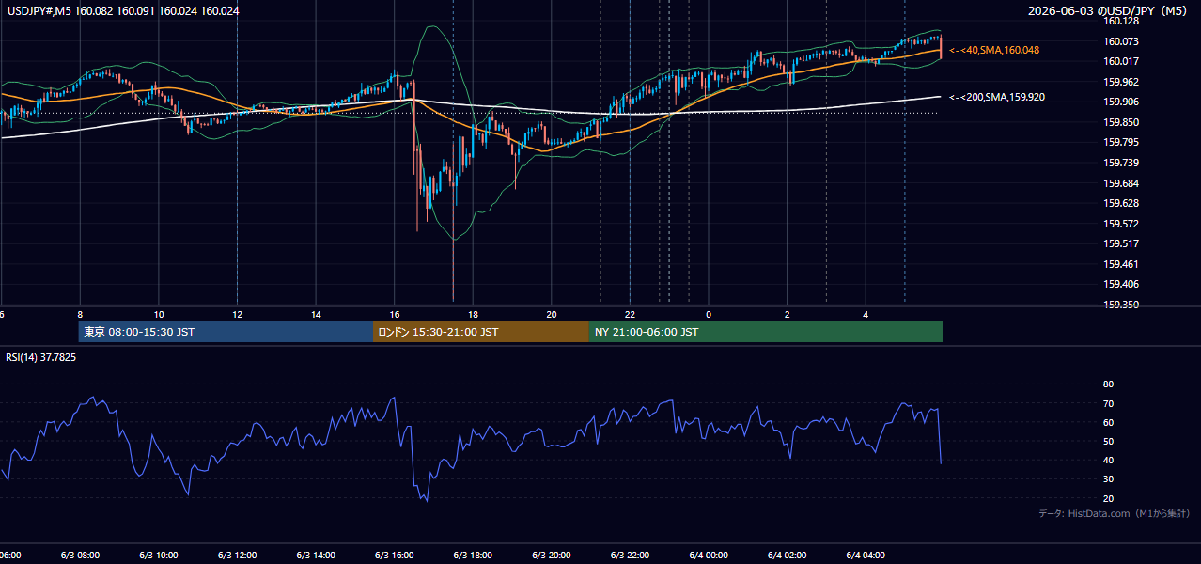
Task: Click price scale value 159.461
Action: pos(1121,264)
